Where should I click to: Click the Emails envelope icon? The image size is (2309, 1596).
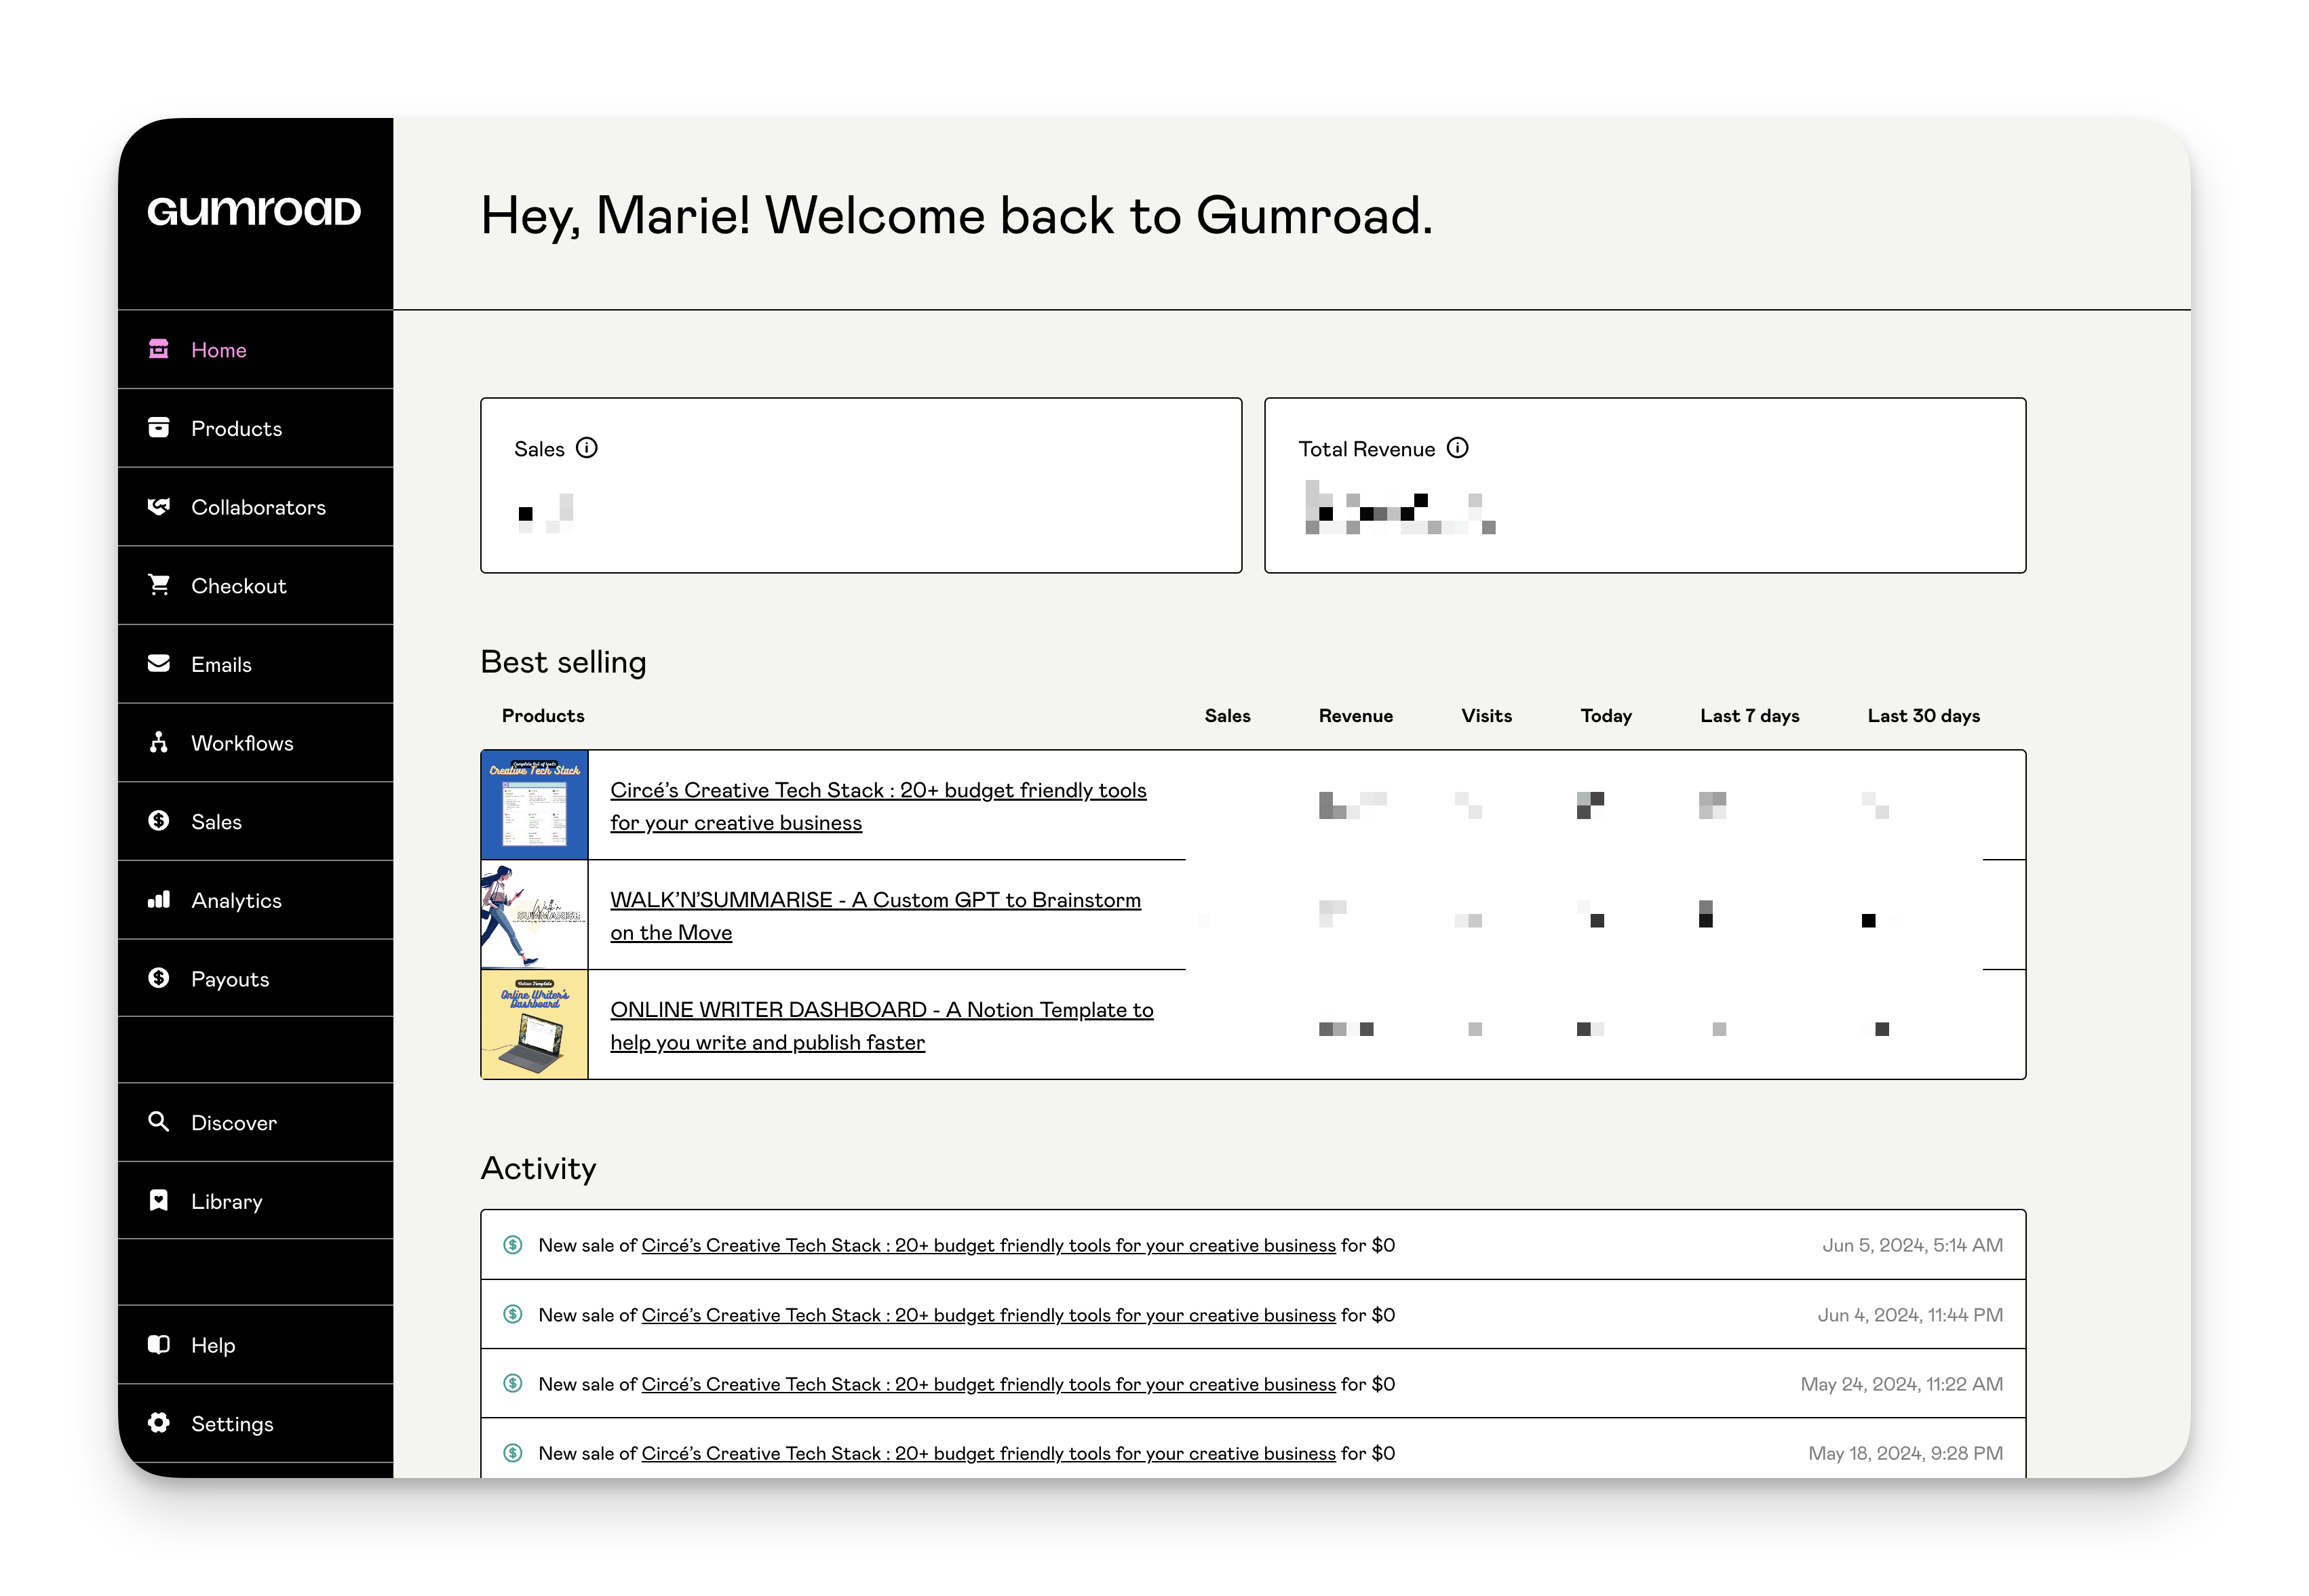point(159,664)
